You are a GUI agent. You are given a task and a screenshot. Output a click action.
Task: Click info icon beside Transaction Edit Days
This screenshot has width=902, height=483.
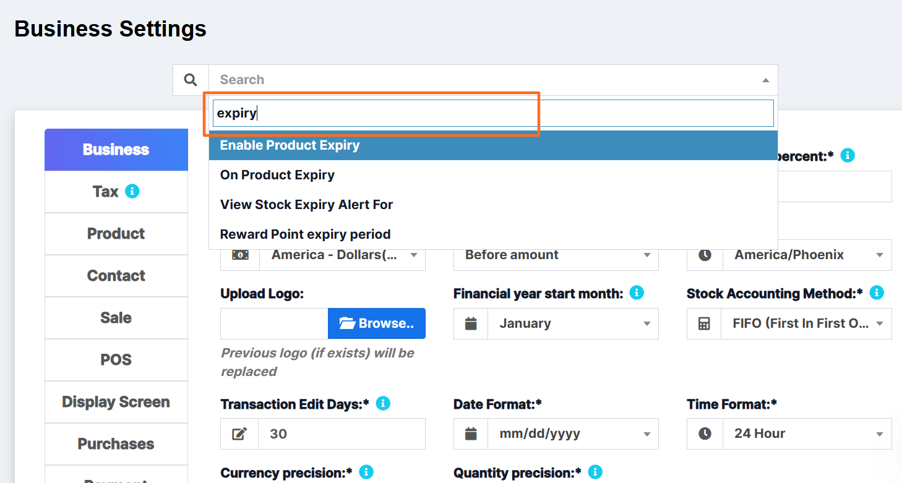pos(383,403)
